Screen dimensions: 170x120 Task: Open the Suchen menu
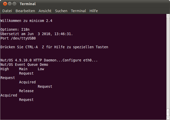coord(61,11)
